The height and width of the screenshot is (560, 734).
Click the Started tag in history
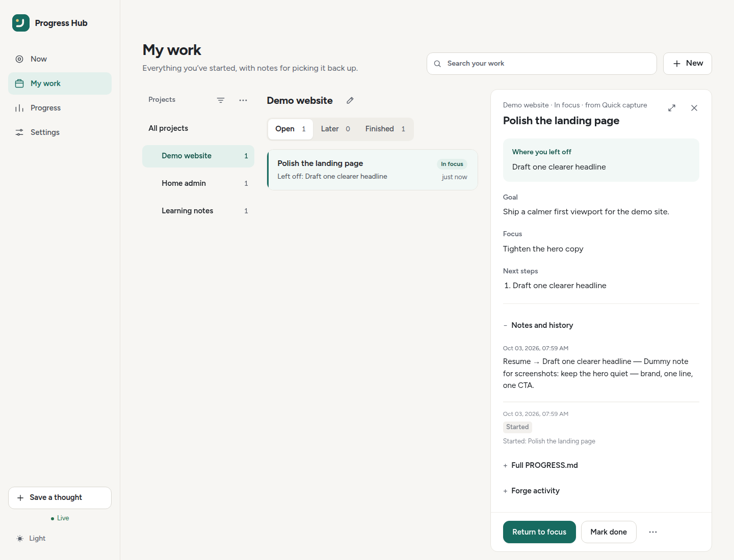coord(517,427)
